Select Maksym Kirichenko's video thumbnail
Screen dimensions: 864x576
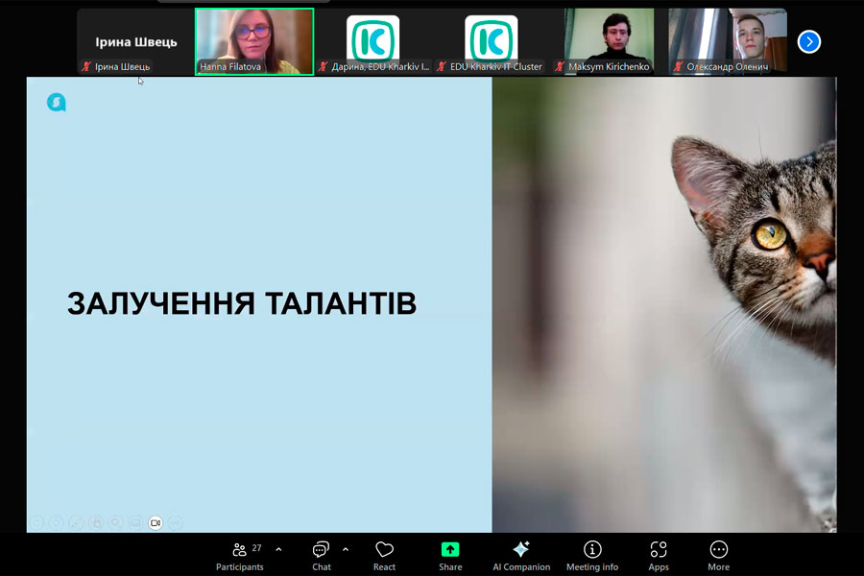pyautogui.click(x=609, y=41)
